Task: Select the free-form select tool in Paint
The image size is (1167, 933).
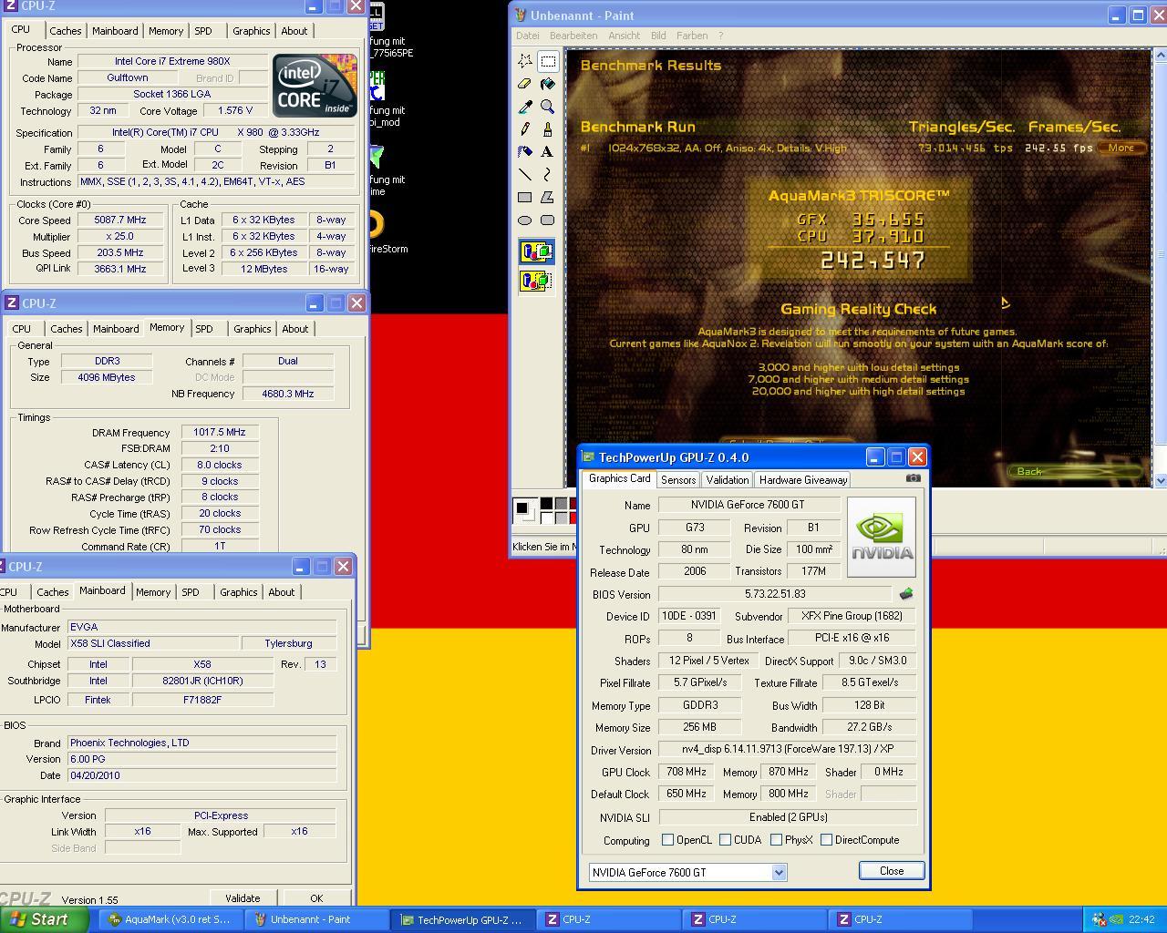Action: [x=525, y=61]
